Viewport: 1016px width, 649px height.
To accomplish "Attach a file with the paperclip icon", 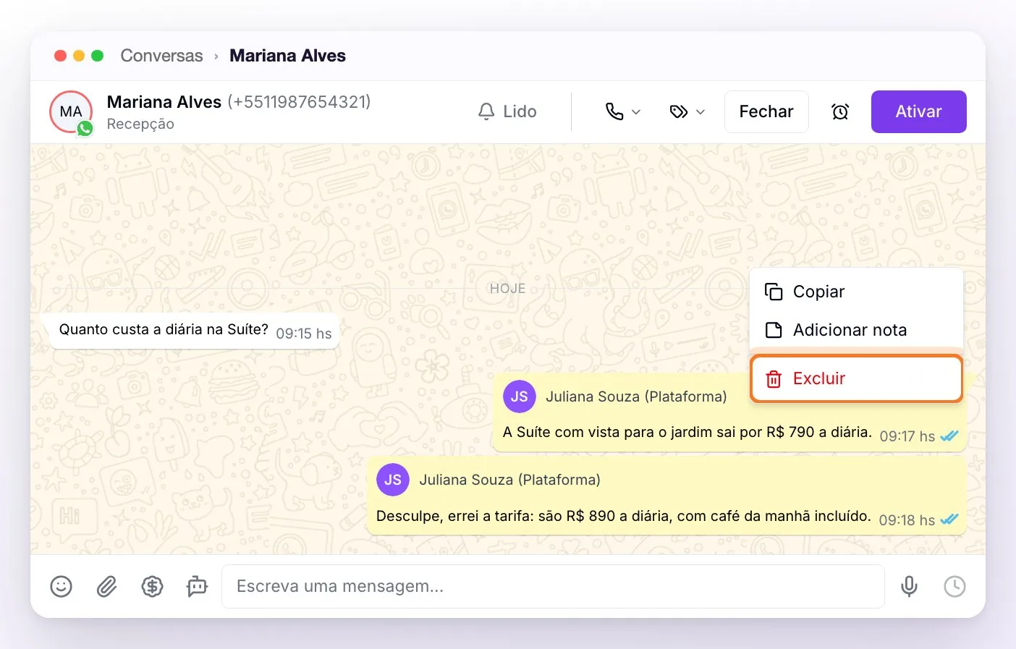I will point(106,586).
